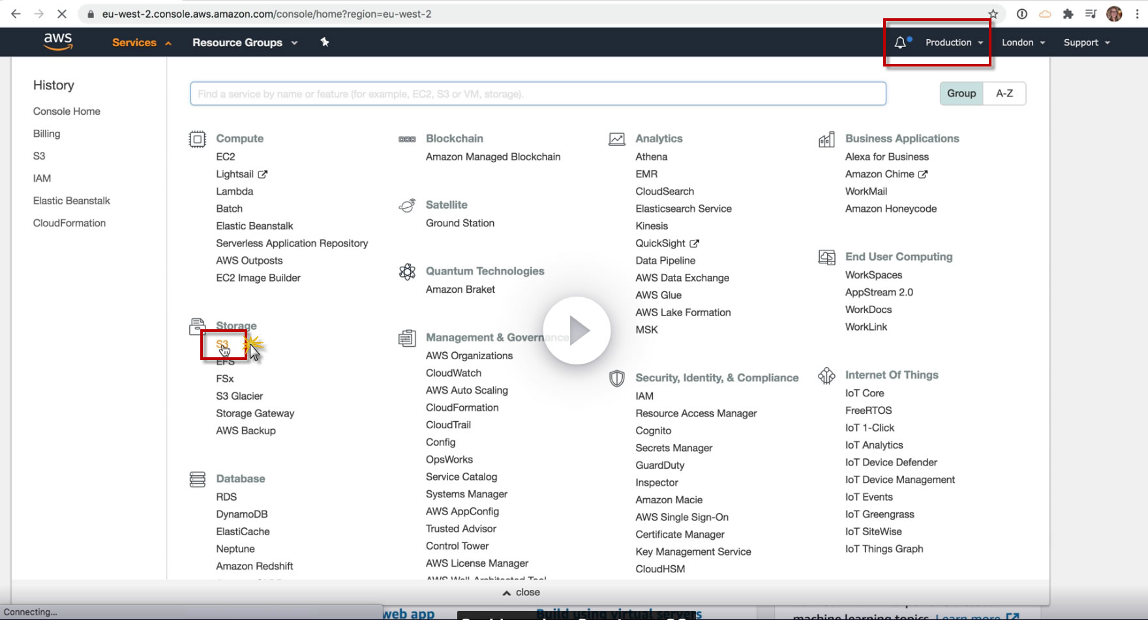Open the Lambda service

tap(235, 192)
